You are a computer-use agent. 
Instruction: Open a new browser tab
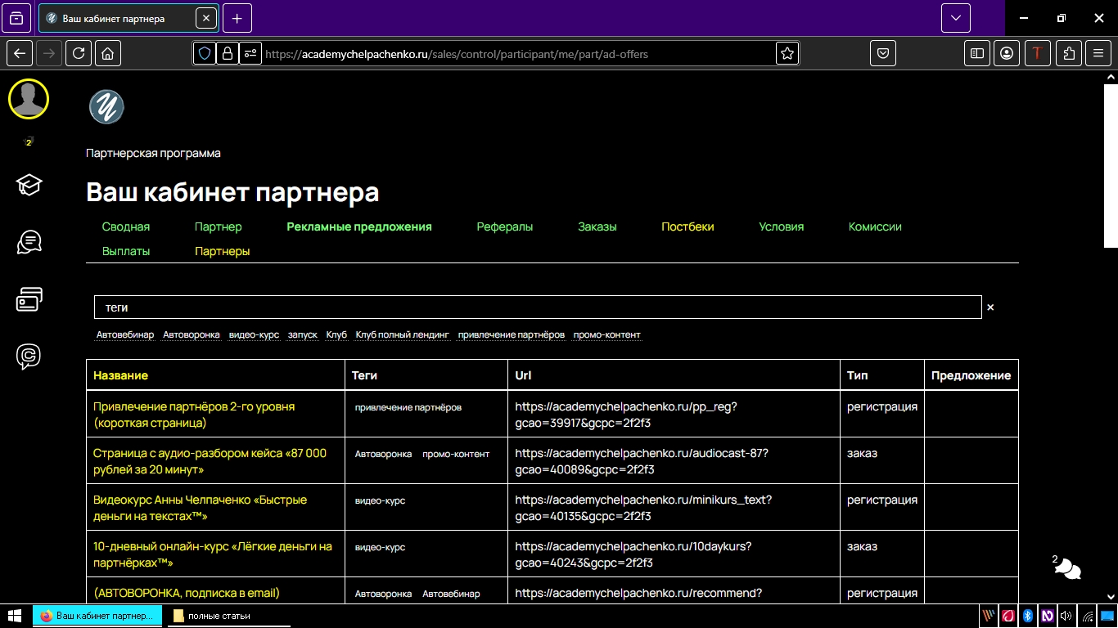[x=237, y=18]
